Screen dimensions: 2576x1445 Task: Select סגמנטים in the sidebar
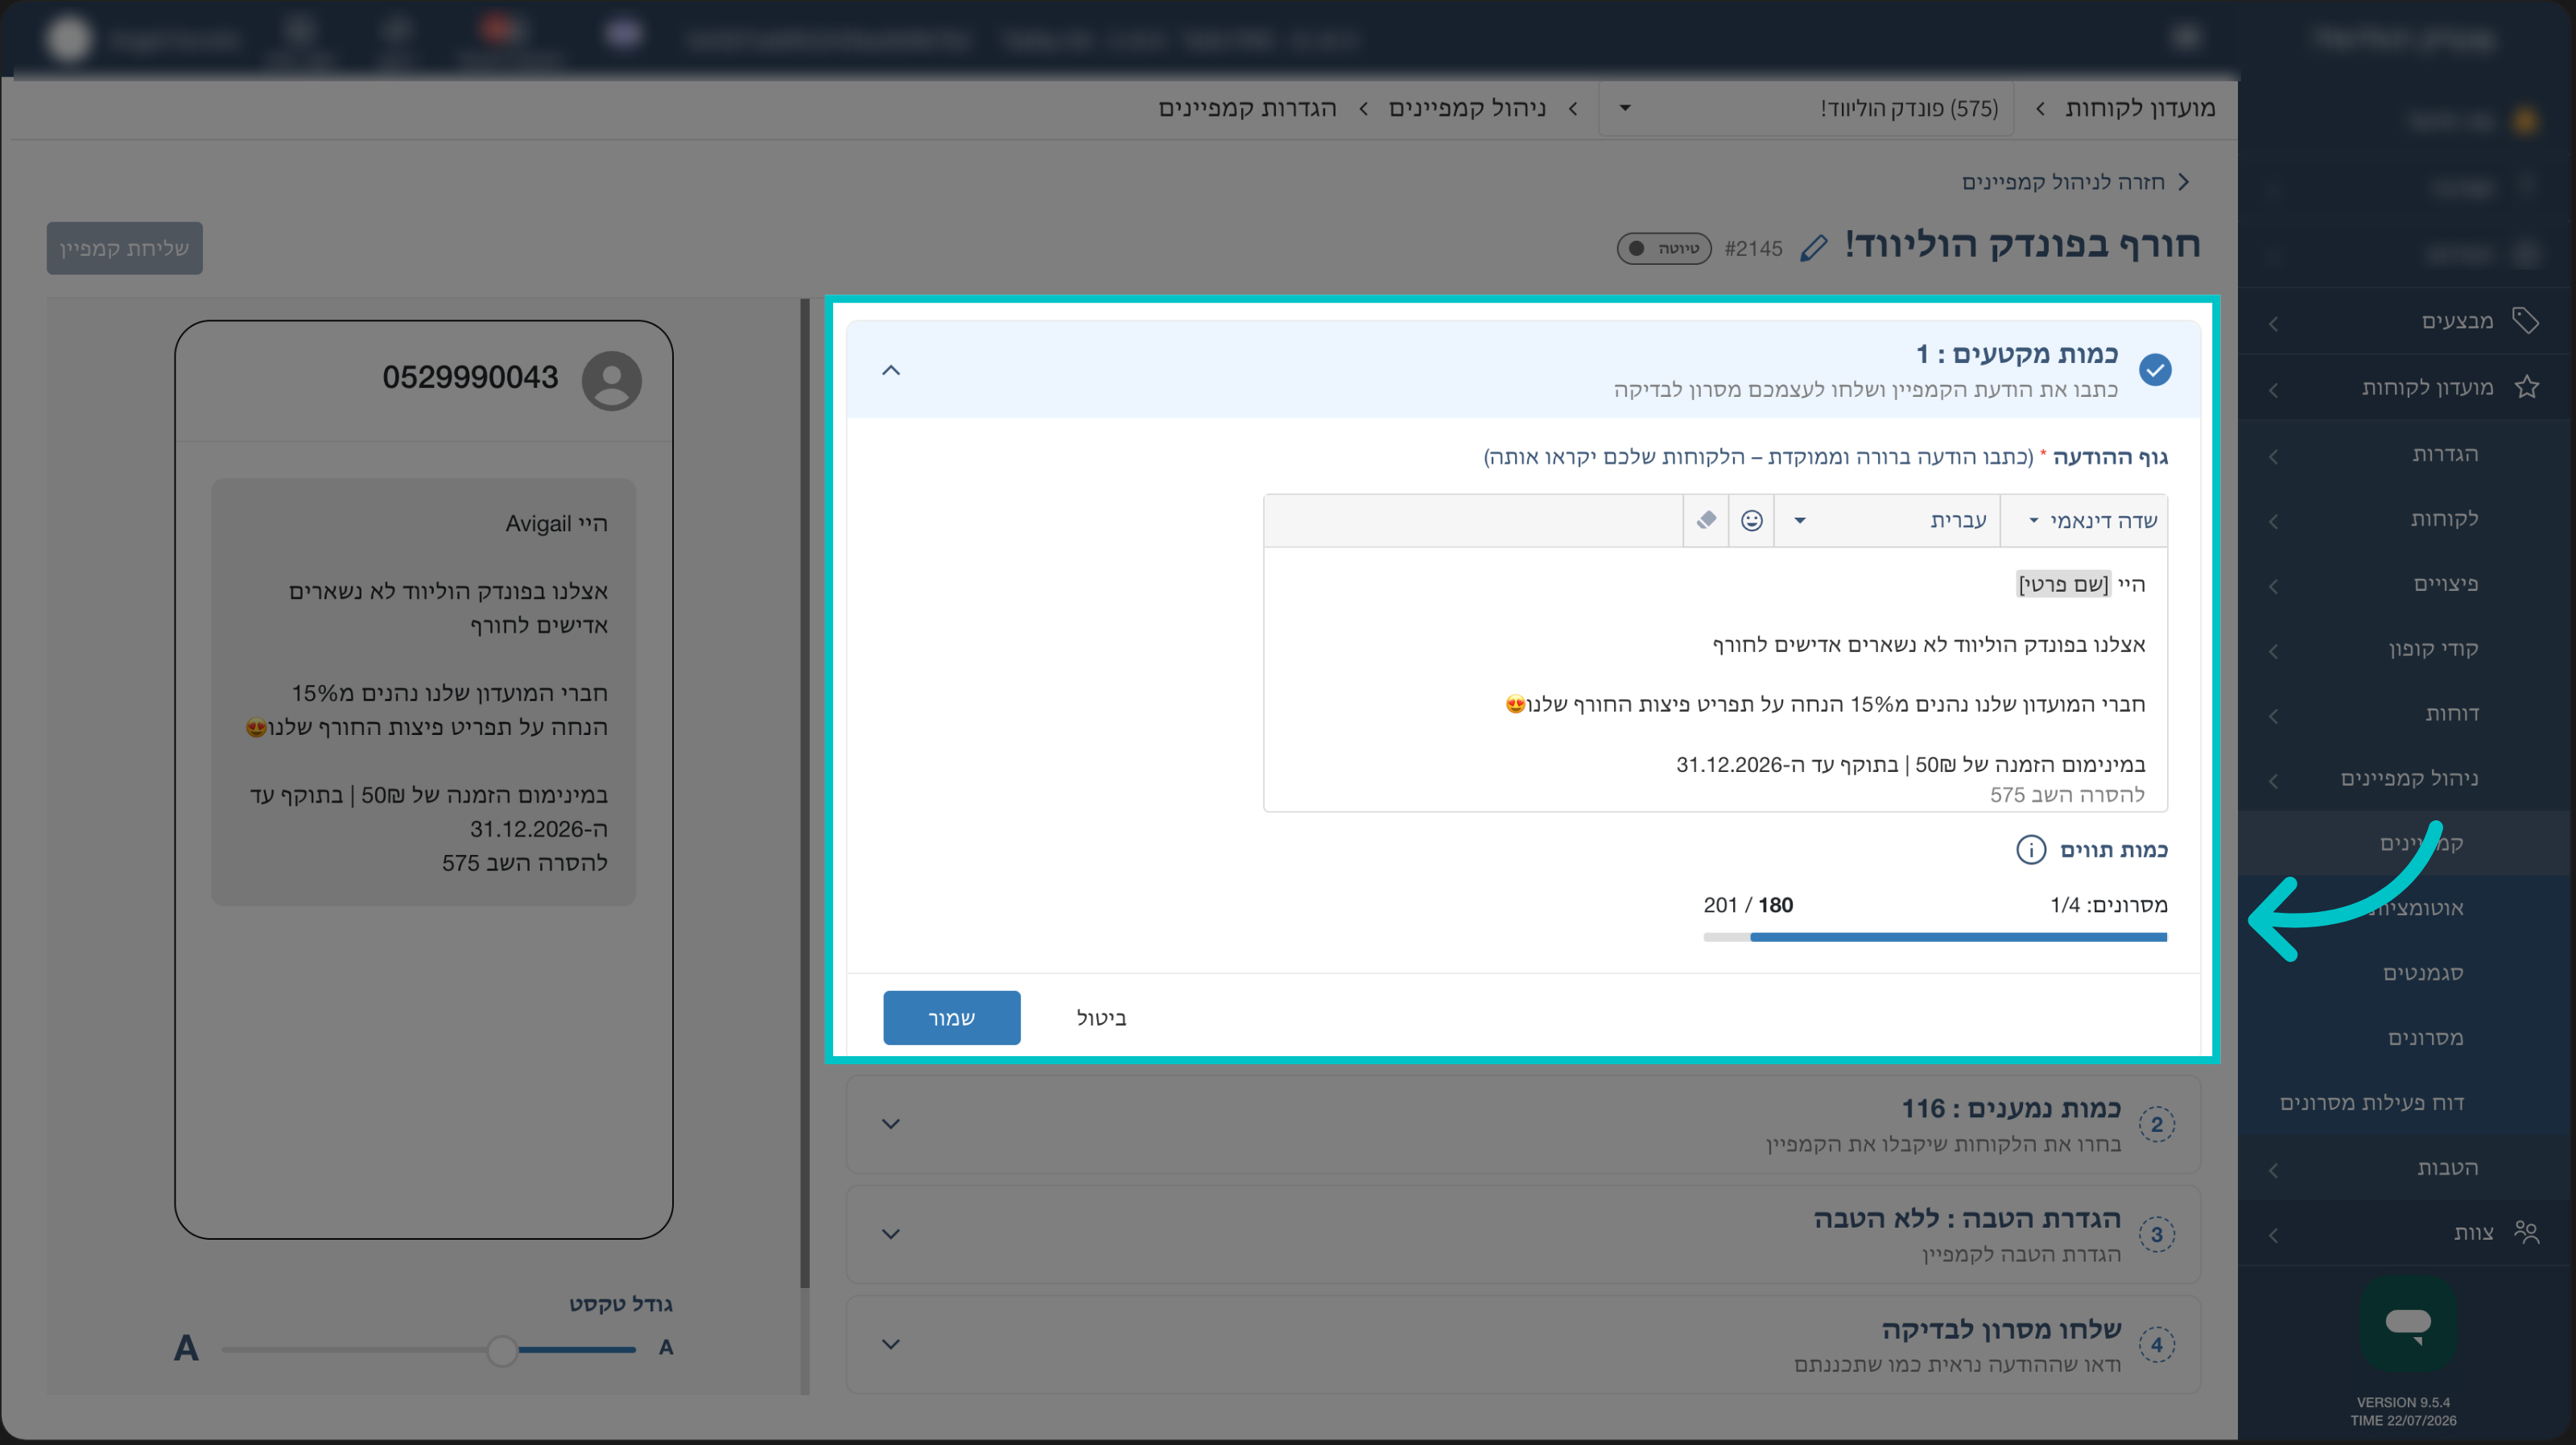point(2422,973)
